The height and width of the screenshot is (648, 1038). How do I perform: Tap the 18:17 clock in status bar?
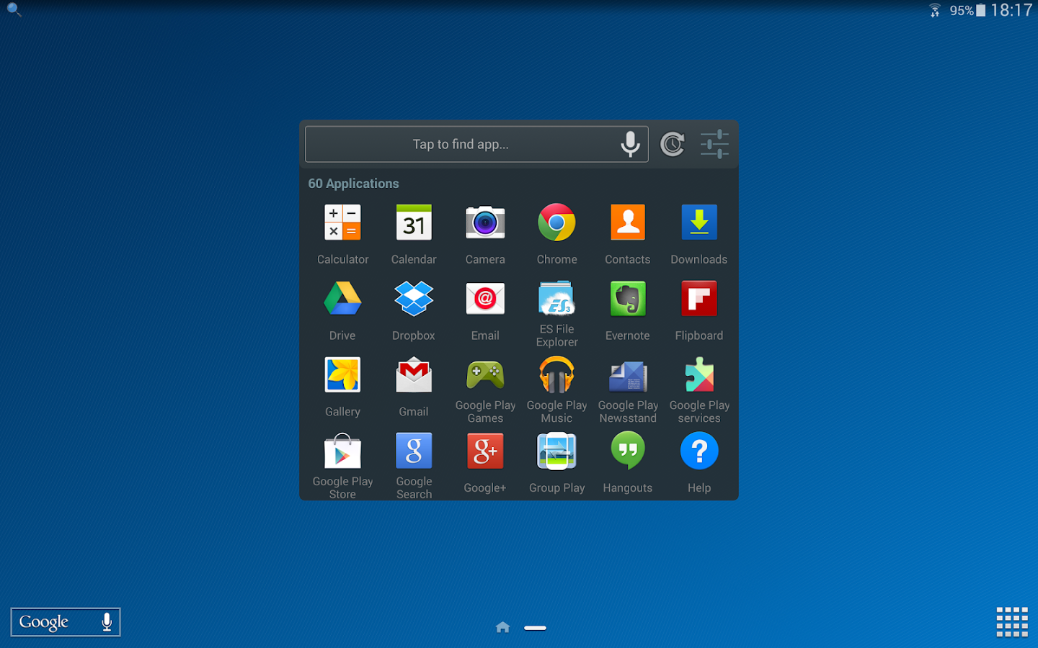click(1011, 10)
